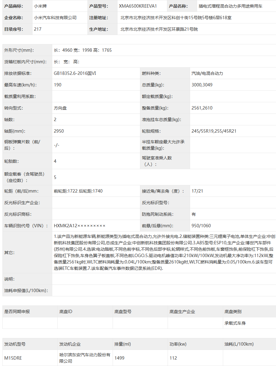Select emission standard GB18352.6-2016国Ⅵ
The image size is (276, 366).
[75, 73]
